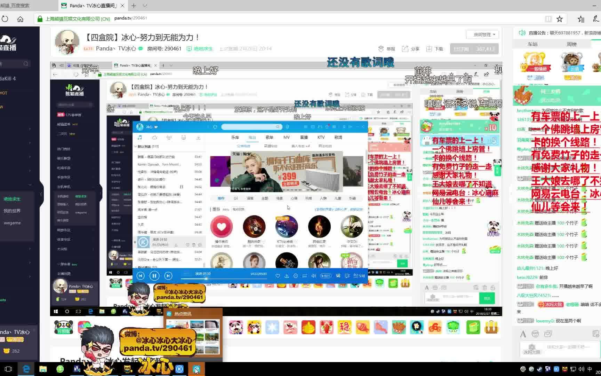This screenshot has width=601, height=376.
Task: Open Task View on the taskbar
Action: 8,369
